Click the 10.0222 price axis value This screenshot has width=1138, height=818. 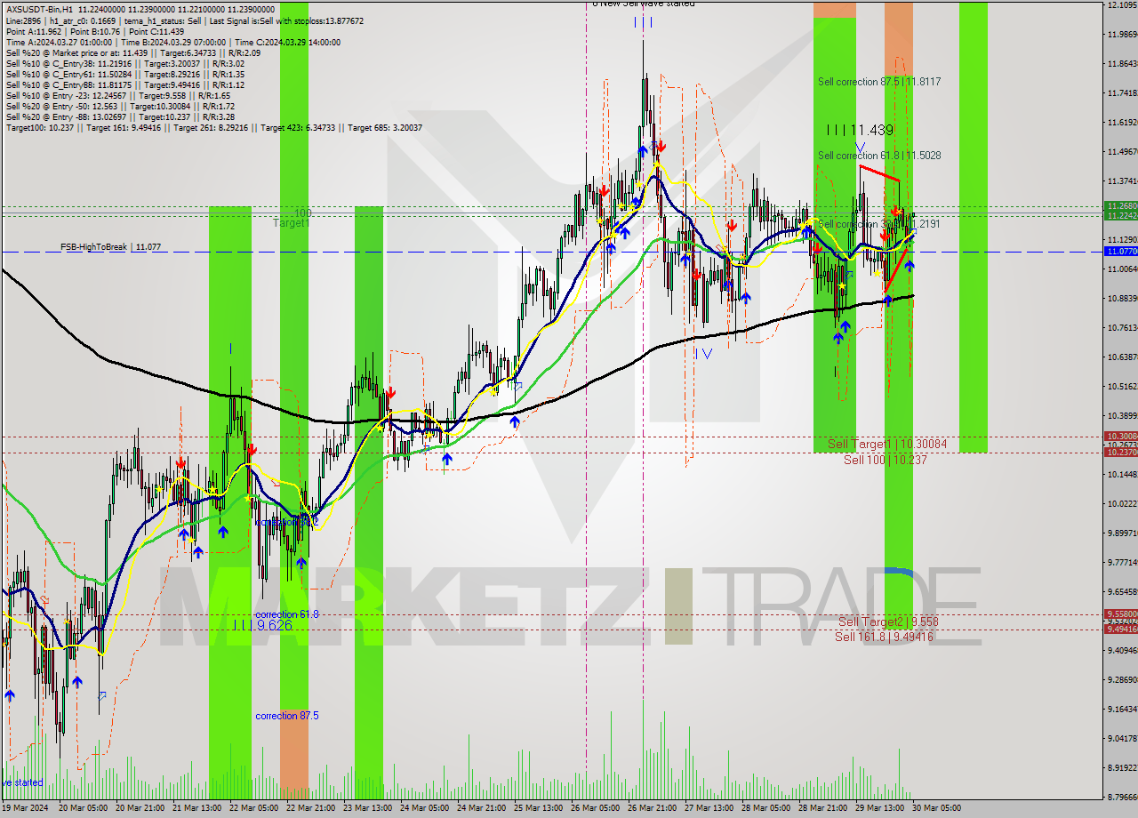1121,503
